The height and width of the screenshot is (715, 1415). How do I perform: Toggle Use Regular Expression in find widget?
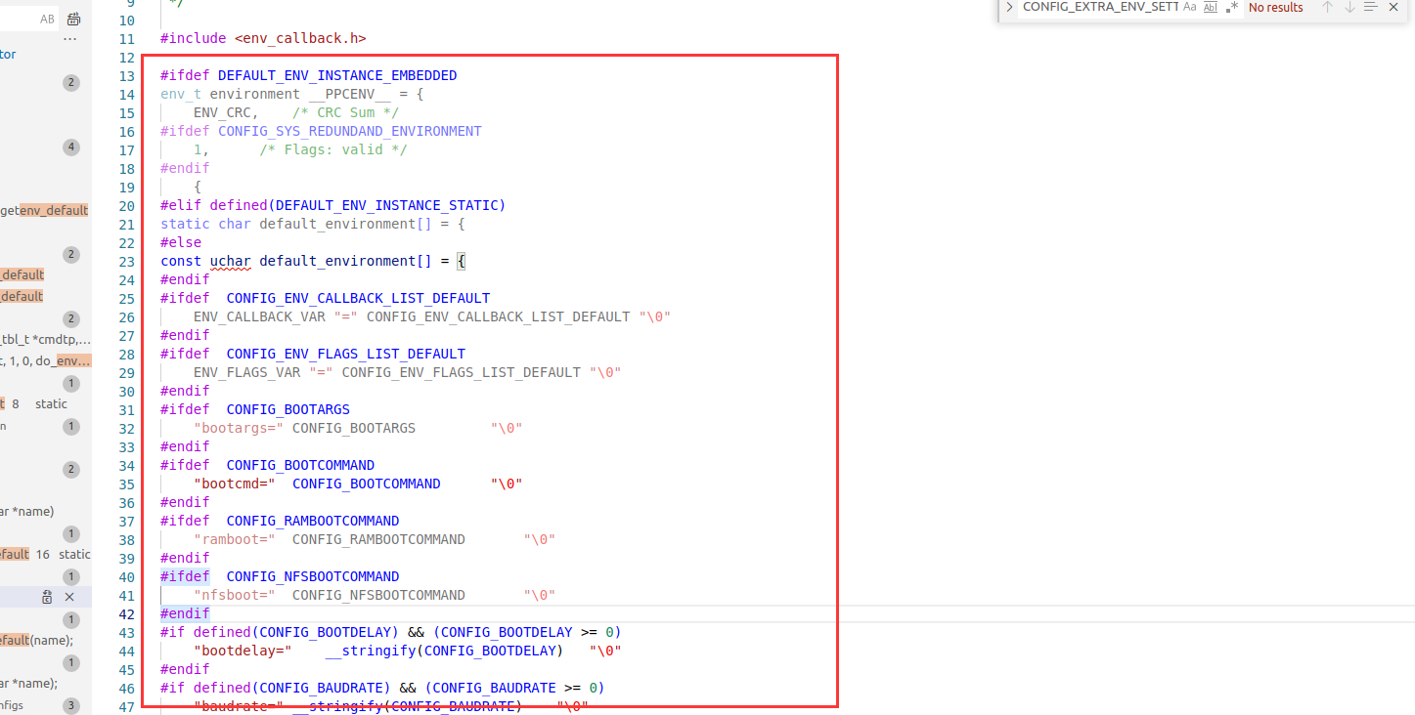pyautogui.click(x=1233, y=7)
